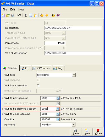Click into the Percentage input field
105x137 pixels.
(x=55, y=43)
